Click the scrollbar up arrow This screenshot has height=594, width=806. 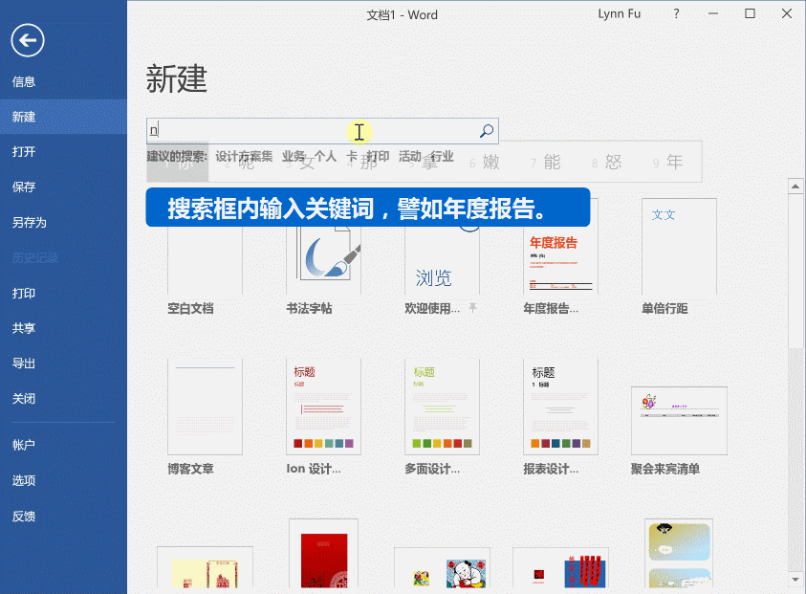[x=795, y=186]
